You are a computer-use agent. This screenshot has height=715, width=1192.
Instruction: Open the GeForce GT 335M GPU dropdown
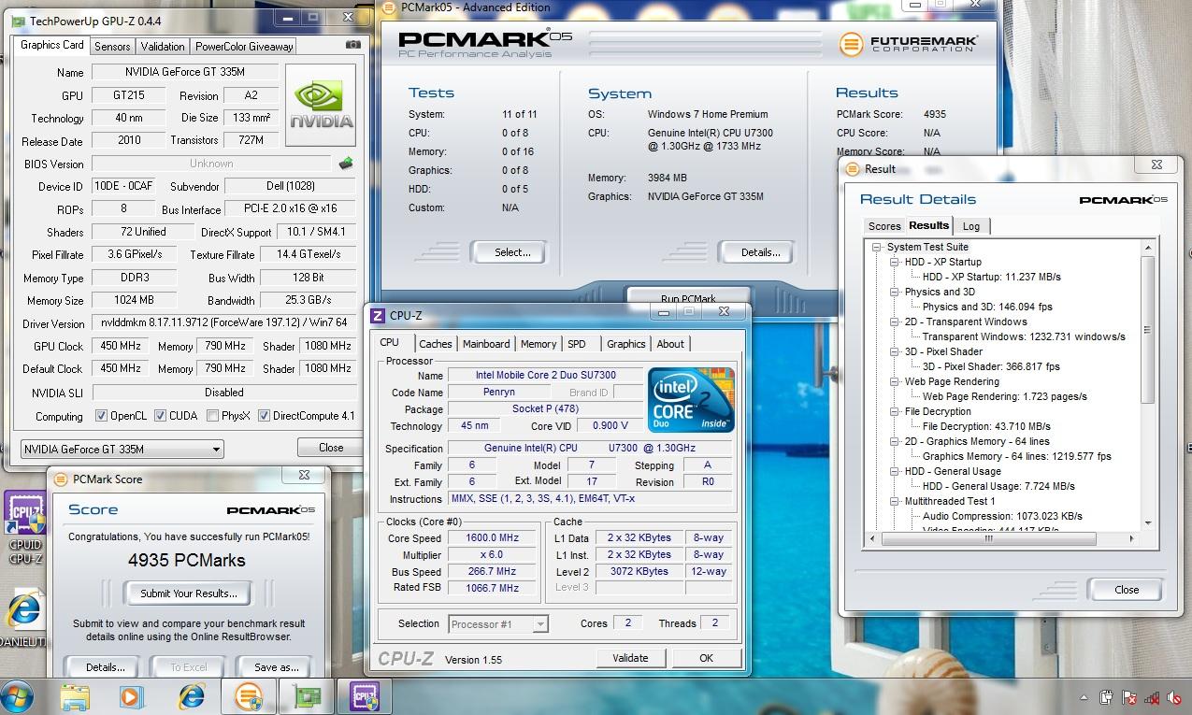122,449
